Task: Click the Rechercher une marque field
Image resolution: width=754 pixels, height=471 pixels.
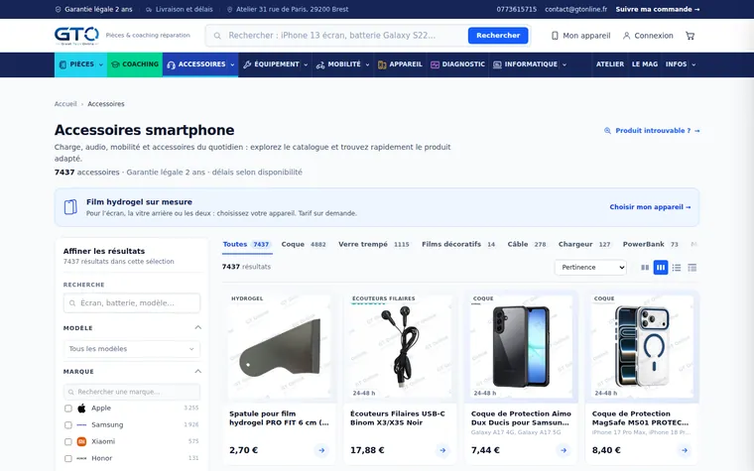Action: coord(132,392)
